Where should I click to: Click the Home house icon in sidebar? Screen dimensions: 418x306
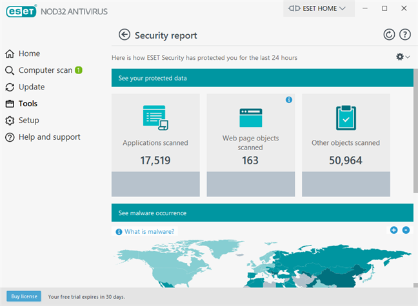(10, 53)
